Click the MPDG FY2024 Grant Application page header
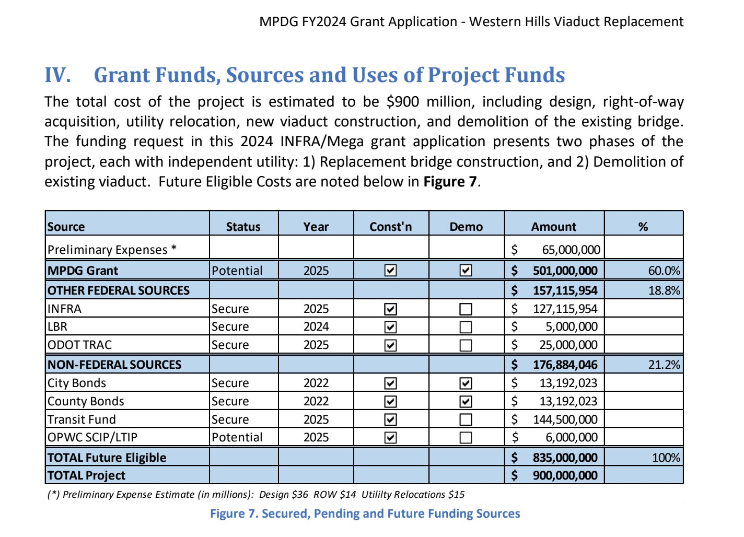Viewport: 744px width, 537px height. pos(471,22)
